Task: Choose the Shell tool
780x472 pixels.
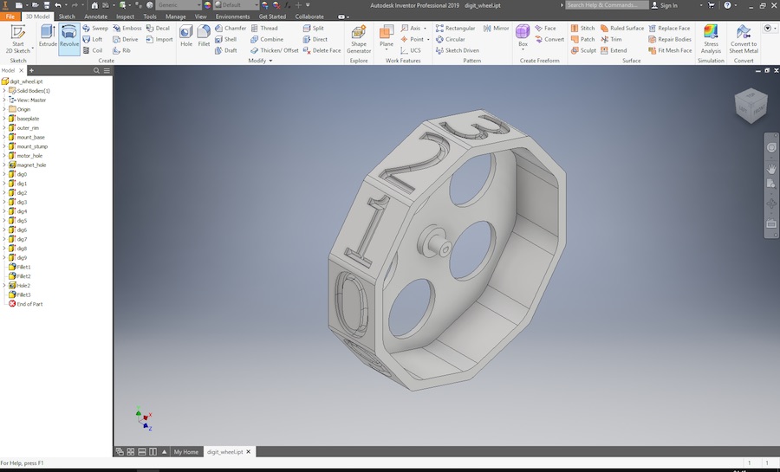Action: click(226, 39)
